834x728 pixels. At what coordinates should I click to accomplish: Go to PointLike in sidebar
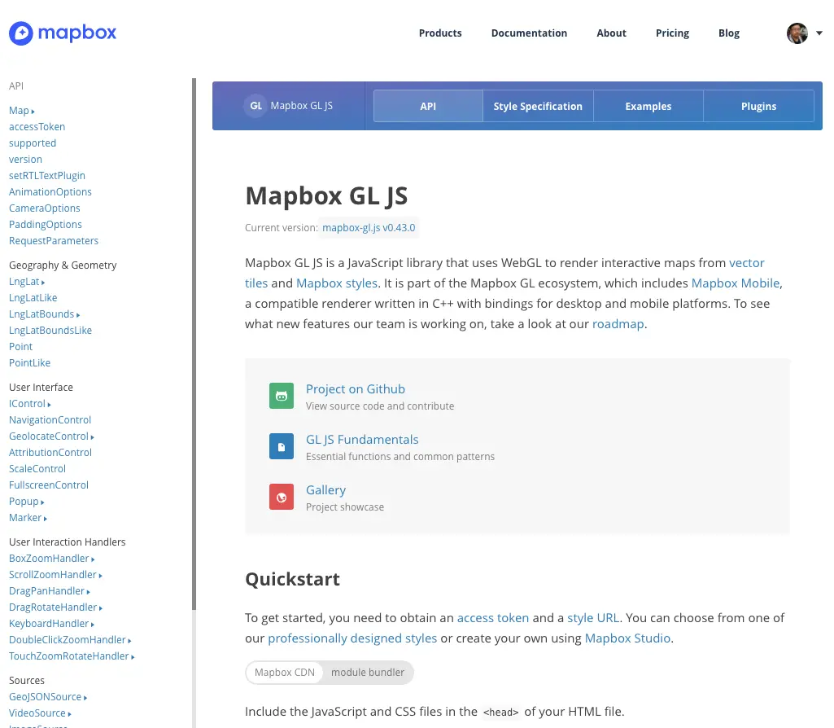pyautogui.click(x=30, y=363)
